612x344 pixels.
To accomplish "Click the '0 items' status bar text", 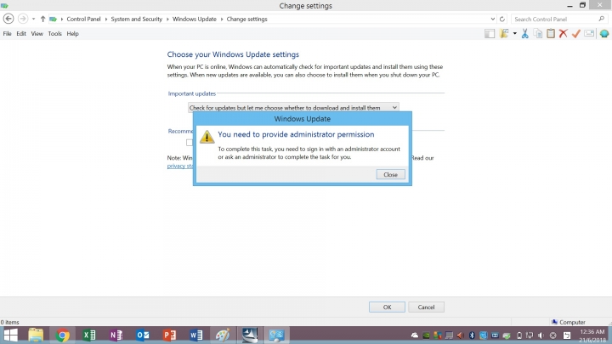I will coord(9,322).
